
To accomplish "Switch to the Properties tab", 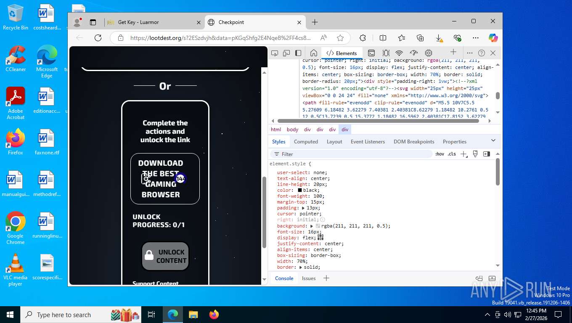I will (x=455, y=142).
